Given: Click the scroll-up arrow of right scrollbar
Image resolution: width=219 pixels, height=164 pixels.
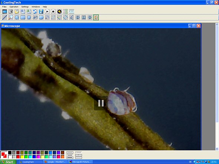Looking at the screenshot, I should point(217,24).
